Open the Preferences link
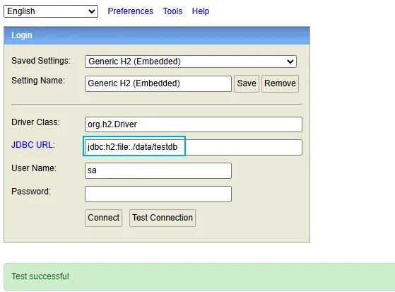The image size is (395, 292). [130, 11]
